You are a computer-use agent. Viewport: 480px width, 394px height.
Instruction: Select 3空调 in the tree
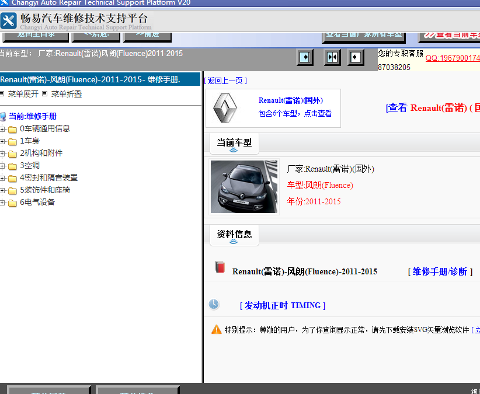tap(30, 166)
